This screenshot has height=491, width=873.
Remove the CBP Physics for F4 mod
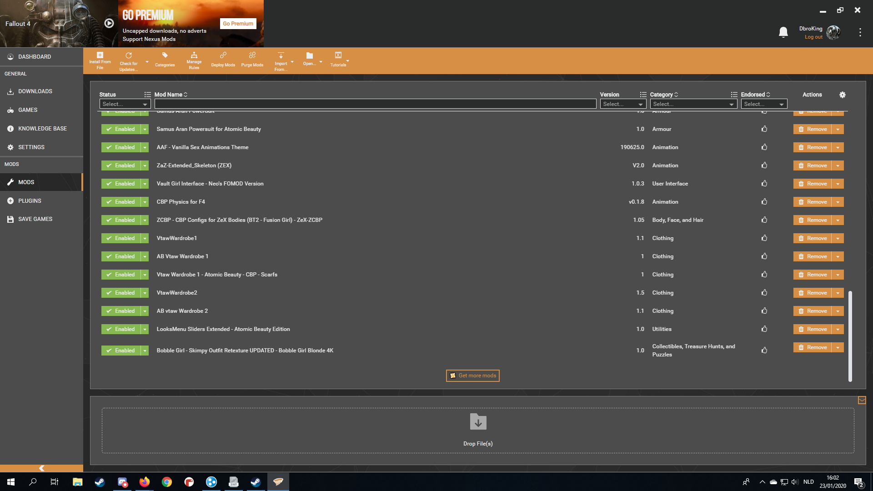click(x=812, y=202)
